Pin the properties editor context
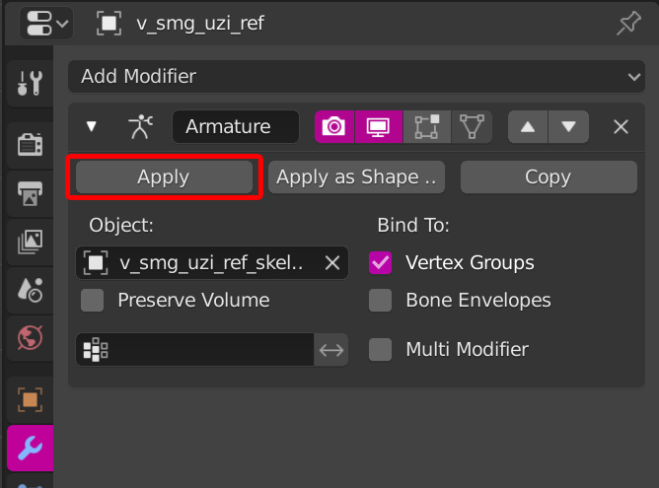The image size is (659, 488). [x=628, y=23]
